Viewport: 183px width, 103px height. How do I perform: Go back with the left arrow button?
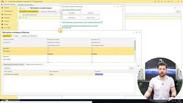click(21, 8)
